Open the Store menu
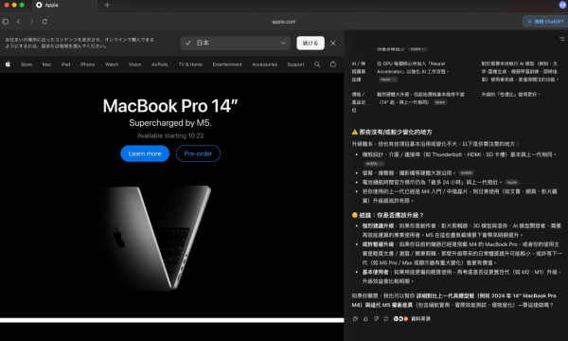 [x=27, y=64]
